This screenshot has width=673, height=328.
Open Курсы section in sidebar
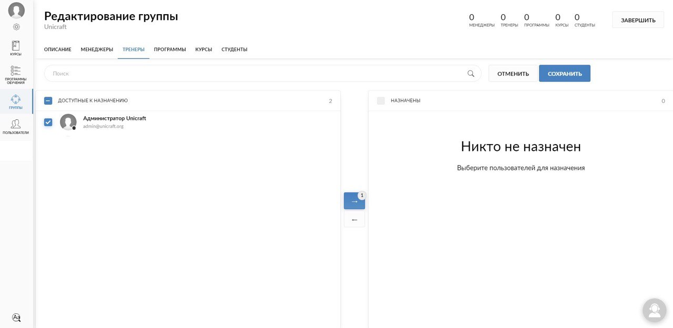tap(16, 48)
